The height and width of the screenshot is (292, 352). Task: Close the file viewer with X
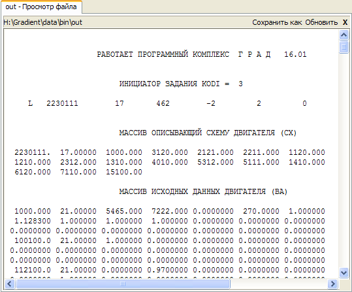point(345,22)
